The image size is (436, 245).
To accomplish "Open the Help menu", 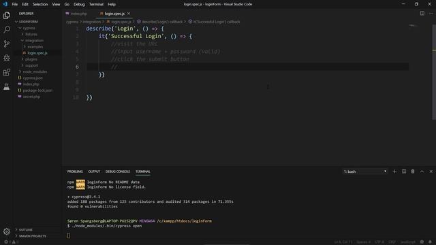I will click(112, 4).
